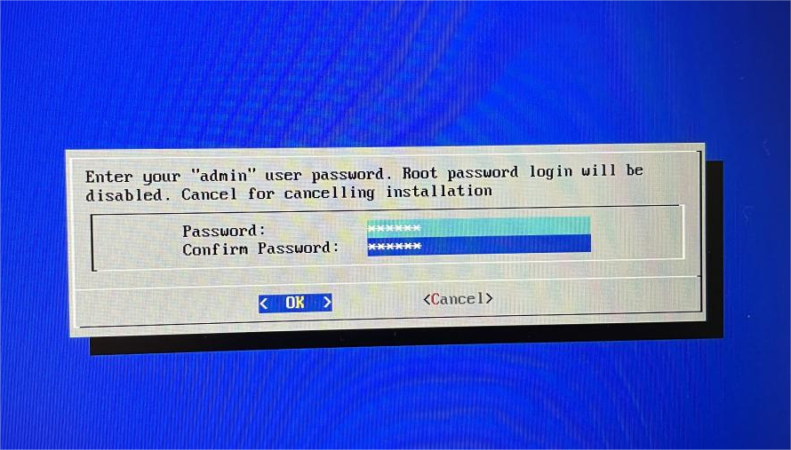The width and height of the screenshot is (791, 450).
Task: Click the right angle bracket of Cancel
Action: pyautogui.click(x=488, y=298)
